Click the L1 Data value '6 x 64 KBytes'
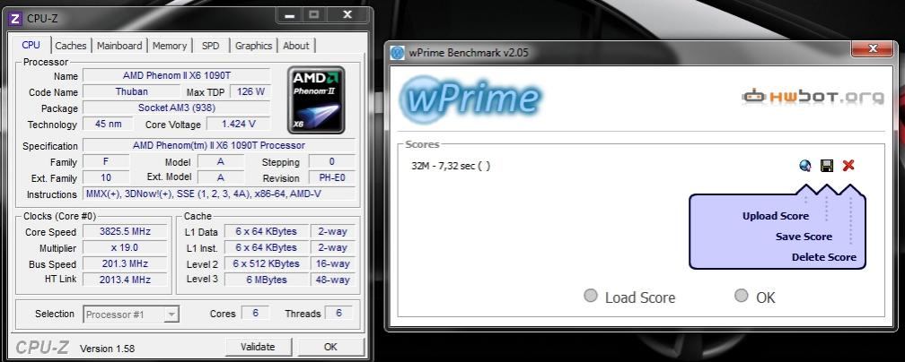 tap(266, 232)
